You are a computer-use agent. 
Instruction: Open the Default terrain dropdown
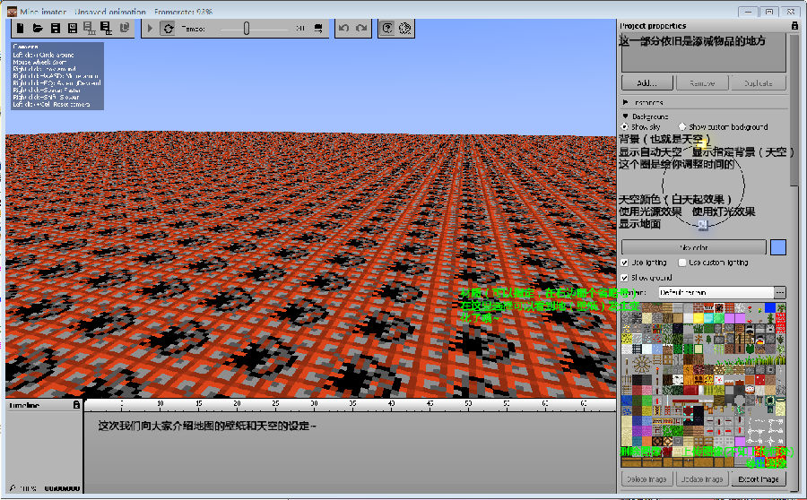point(716,292)
